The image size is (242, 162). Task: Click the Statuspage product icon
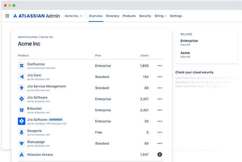[x=22, y=144]
